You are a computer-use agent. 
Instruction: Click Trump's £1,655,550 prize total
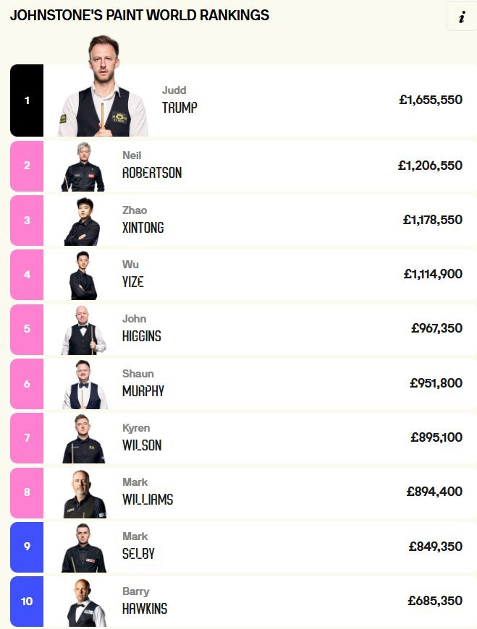click(431, 100)
